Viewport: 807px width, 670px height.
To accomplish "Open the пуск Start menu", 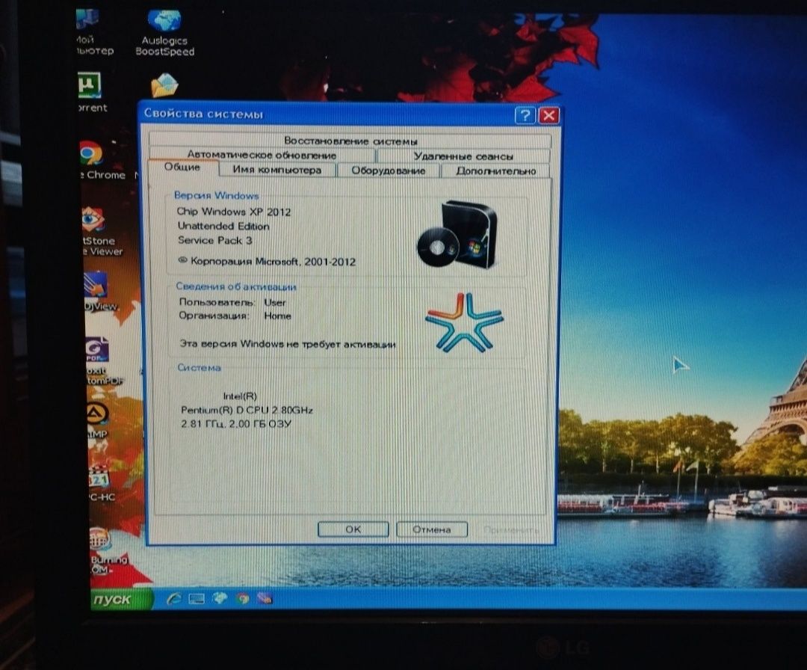I will [121, 600].
